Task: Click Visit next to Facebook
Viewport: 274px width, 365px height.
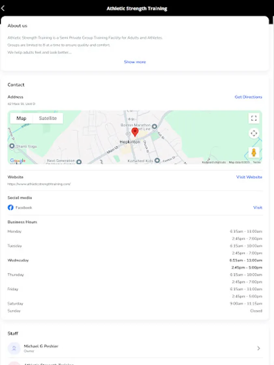Action: 257,207
